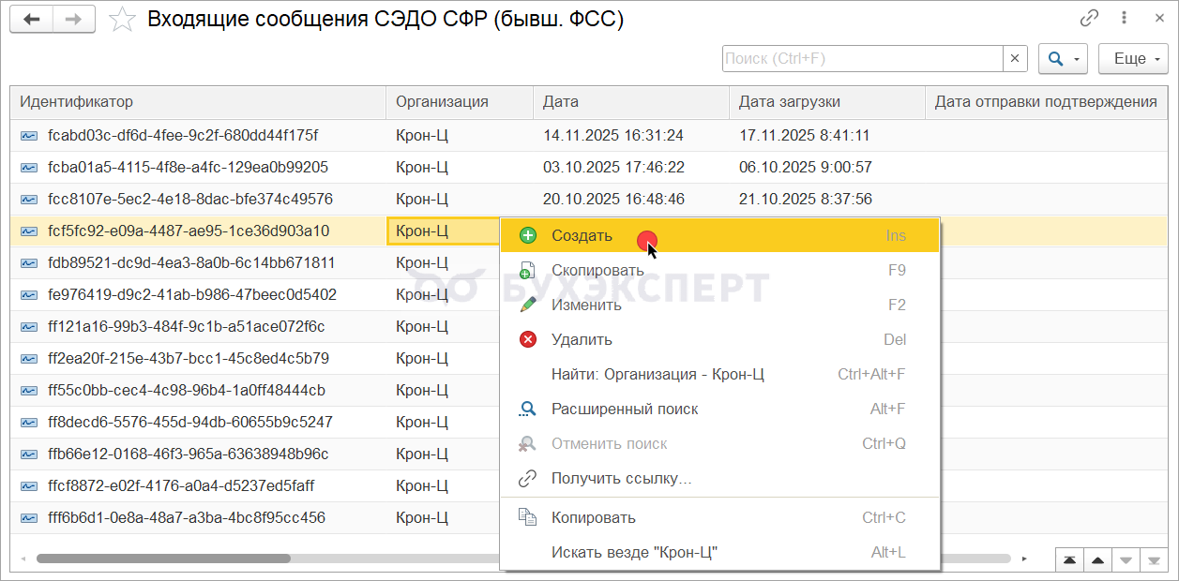The height and width of the screenshot is (581, 1179).
Task: Choose Скопировать from the context menu
Action: (597, 271)
